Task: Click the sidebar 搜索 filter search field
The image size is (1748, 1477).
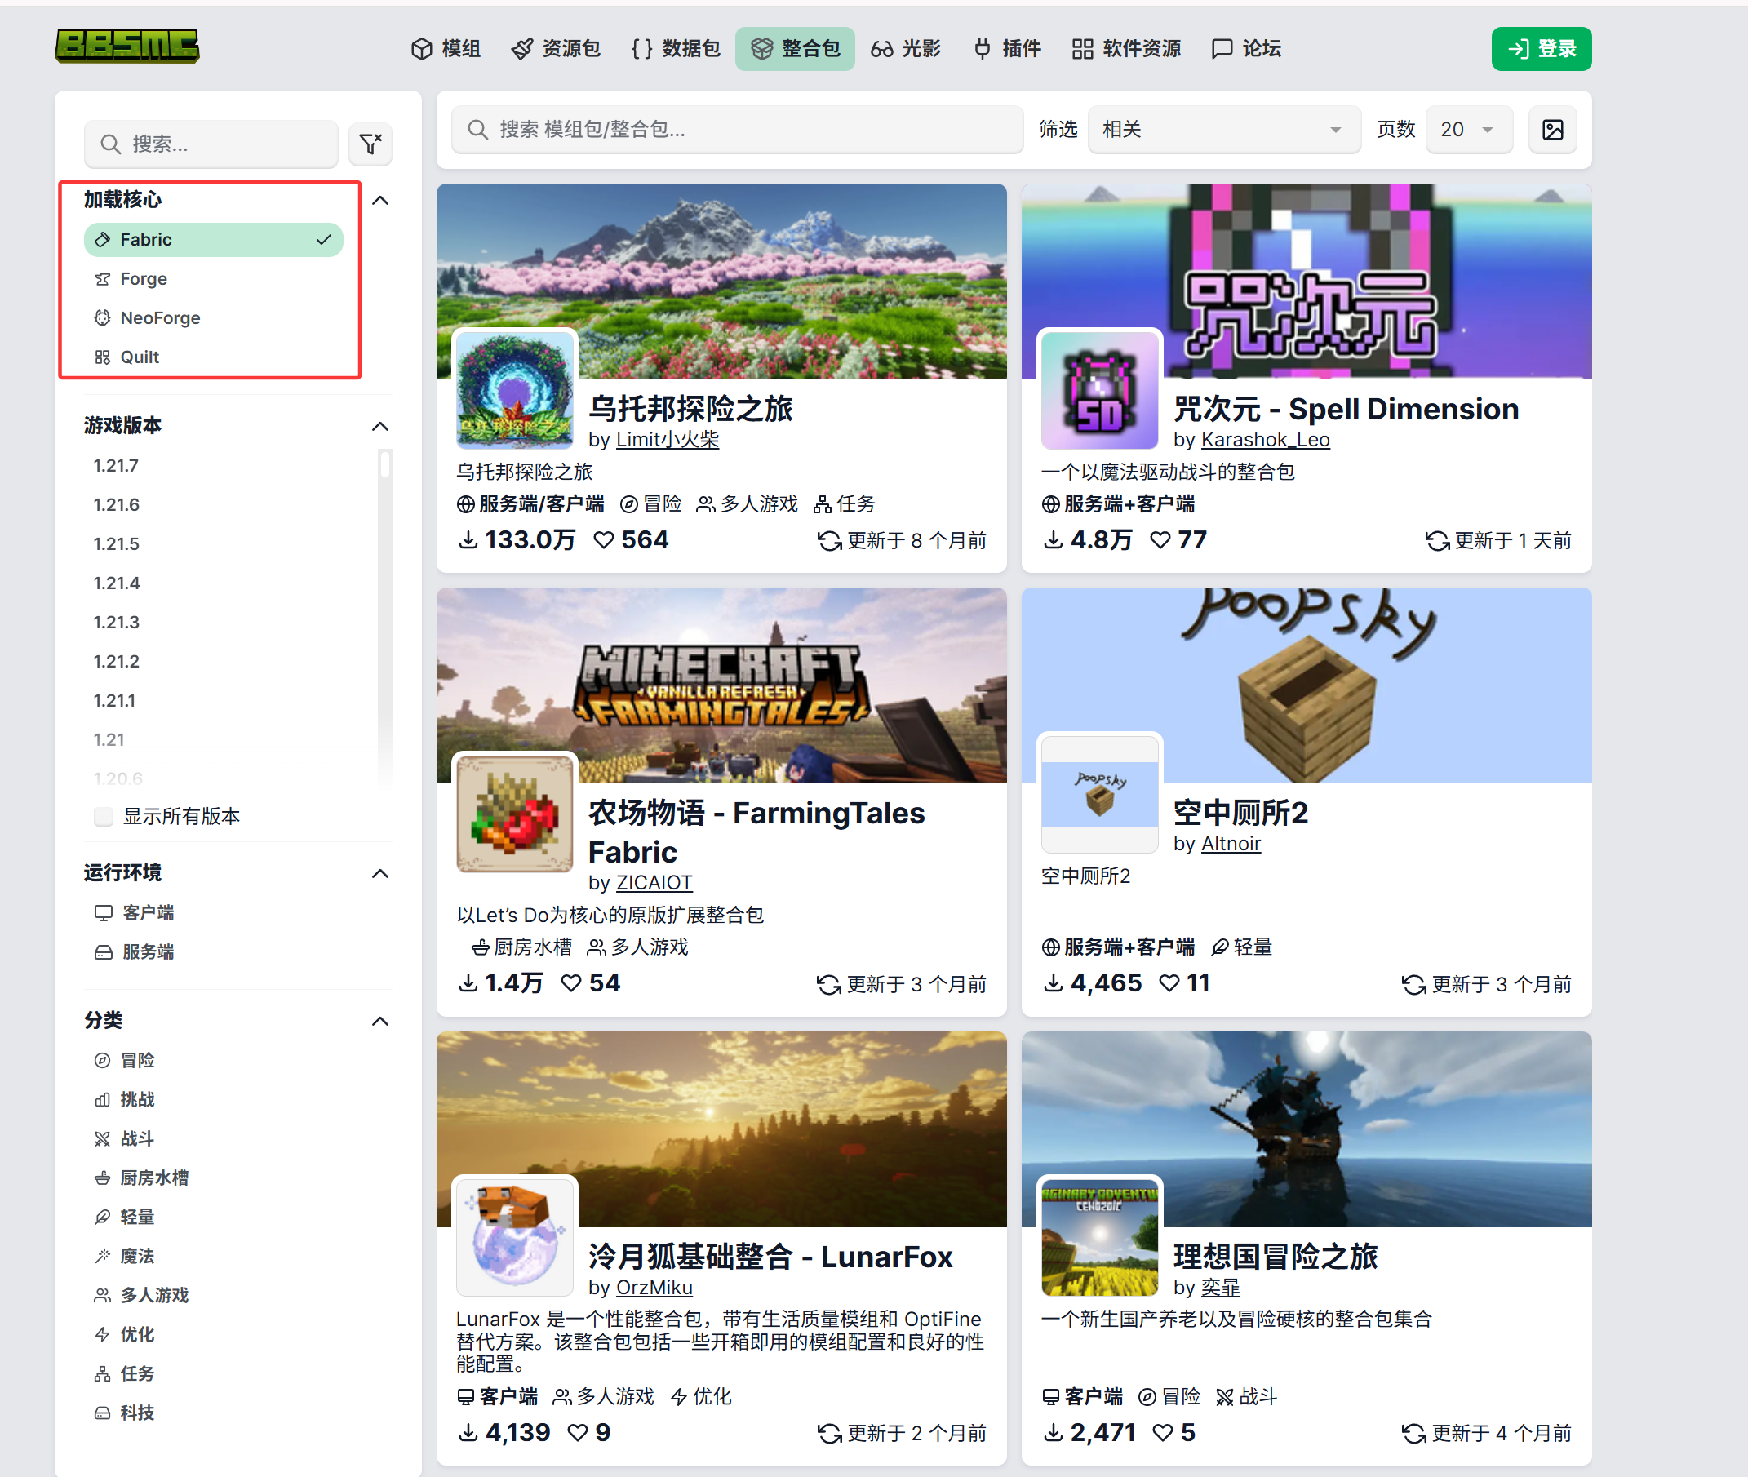Action: click(x=211, y=144)
